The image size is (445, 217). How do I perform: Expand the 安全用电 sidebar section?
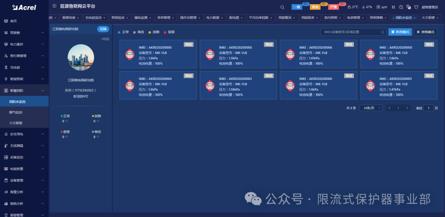click(x=24, y=134)
